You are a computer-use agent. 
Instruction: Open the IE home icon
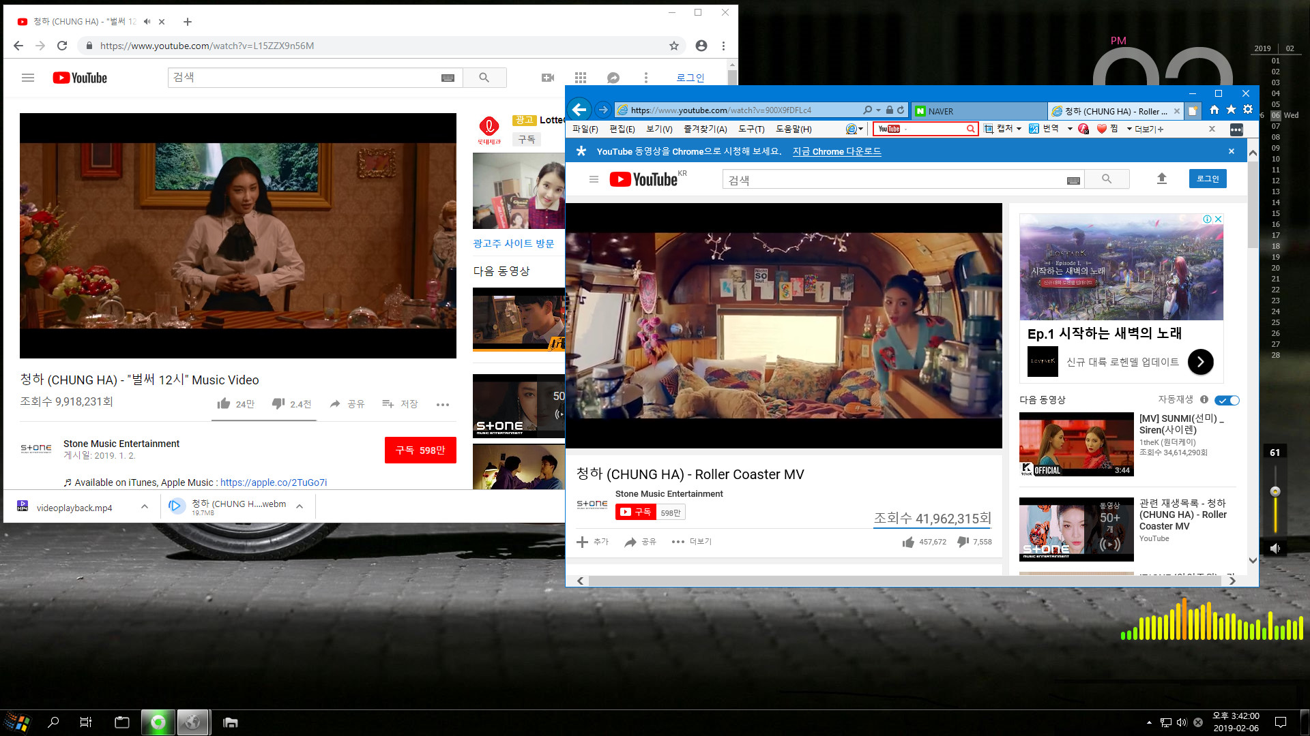1214,110
